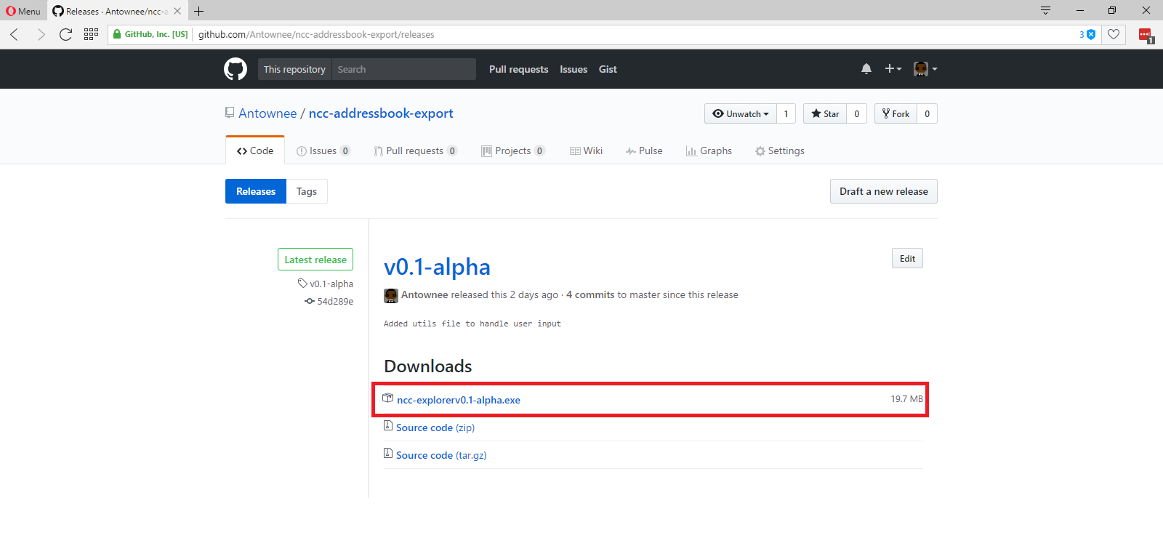
Task: Click the repository search field
Action: [x=404, y=69]
